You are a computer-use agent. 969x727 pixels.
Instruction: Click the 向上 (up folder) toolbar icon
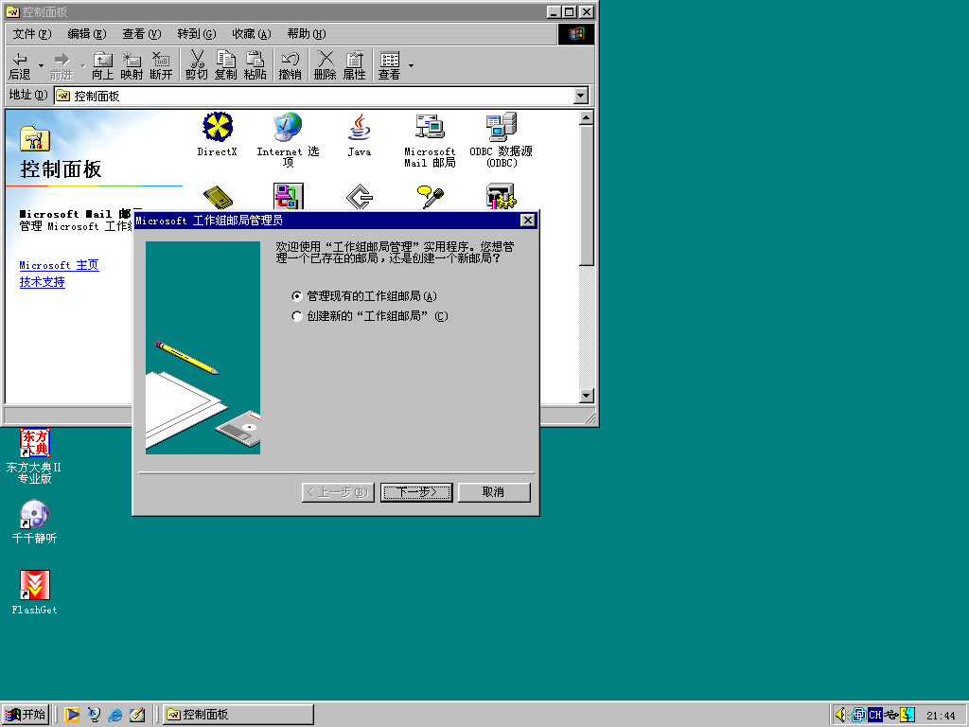pyautogui.click(x=102, y=65)
